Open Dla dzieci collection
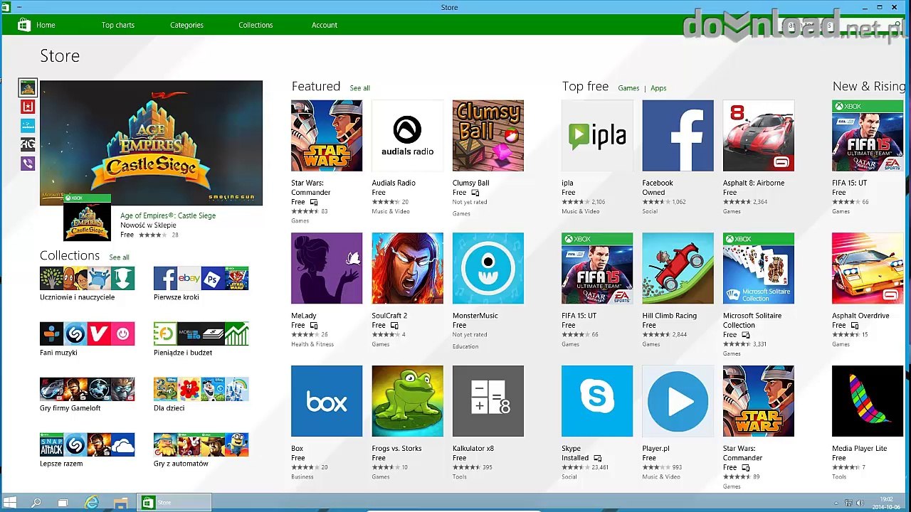911x512 pixels. (201, 390)
